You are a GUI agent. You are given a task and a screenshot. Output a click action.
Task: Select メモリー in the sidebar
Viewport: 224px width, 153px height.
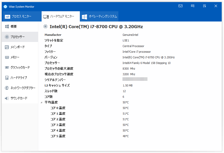(20, 57)
